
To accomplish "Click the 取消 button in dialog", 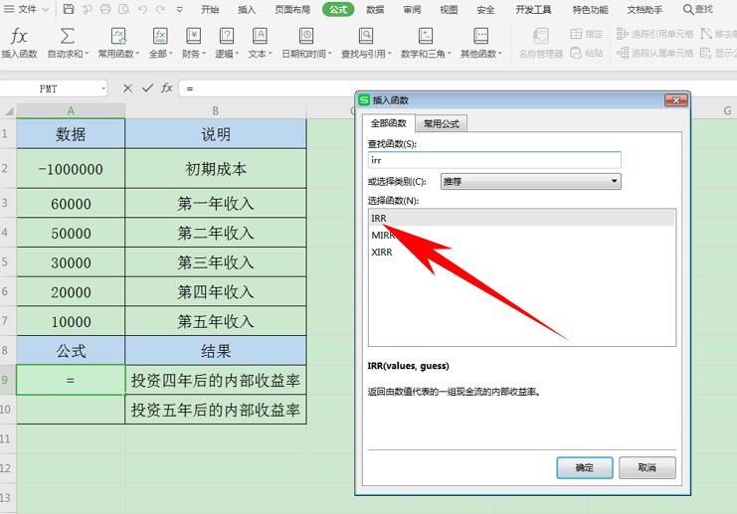I will click(647, 467).
